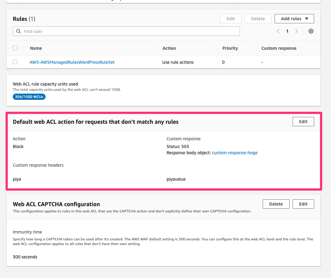
Task: Open the AWS-AWSManagedRulesWordPressRuleSet rule link
Action: [72, 62]
